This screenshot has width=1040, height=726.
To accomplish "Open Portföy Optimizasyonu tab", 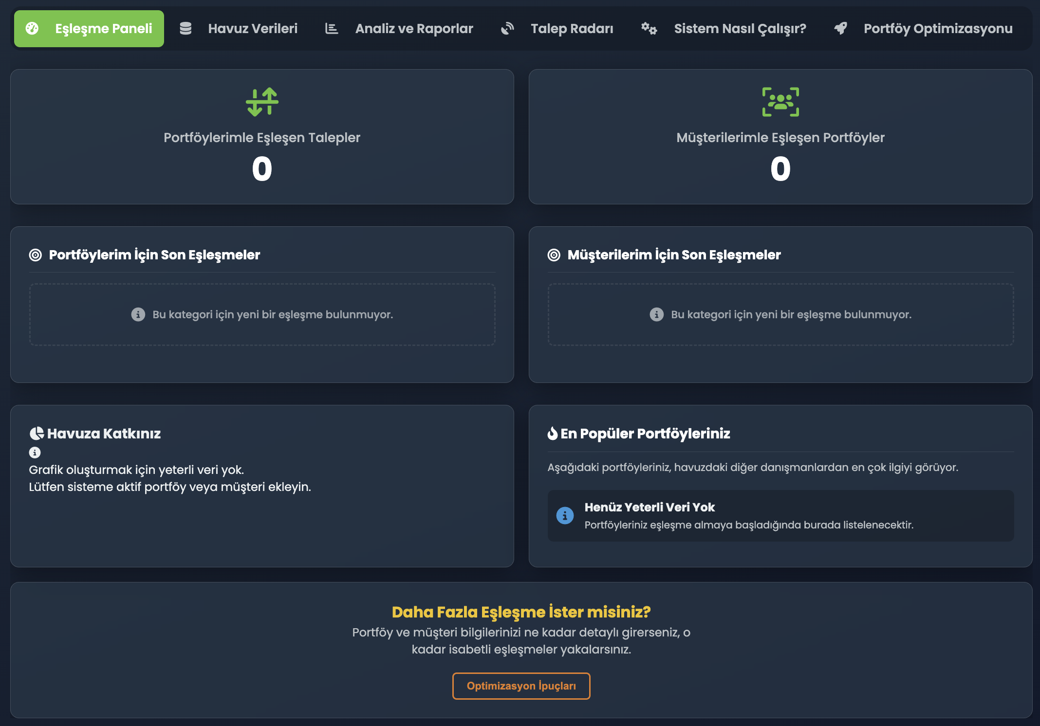I will pyautogui.click(x=924, y=29).
